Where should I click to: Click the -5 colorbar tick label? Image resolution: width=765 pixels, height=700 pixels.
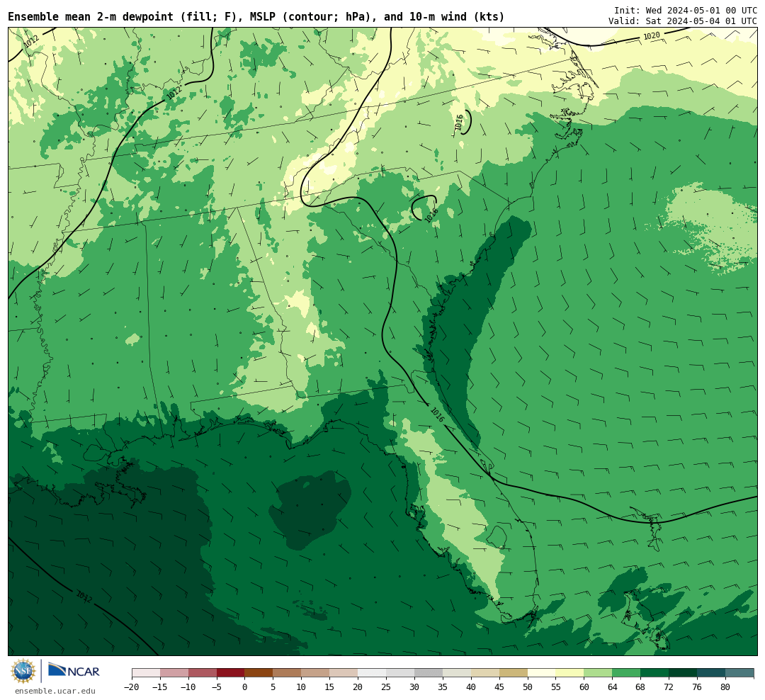tap(216, 687)
